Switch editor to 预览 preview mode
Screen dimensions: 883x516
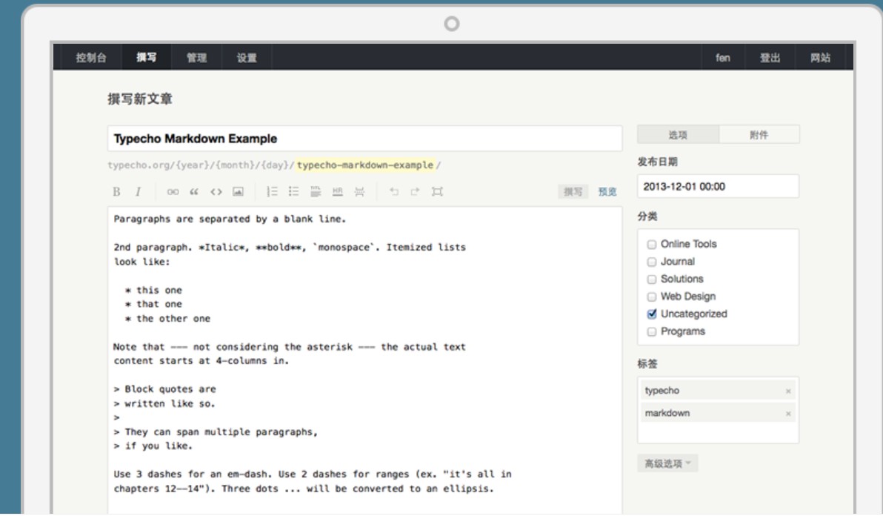tap(607, 191)
